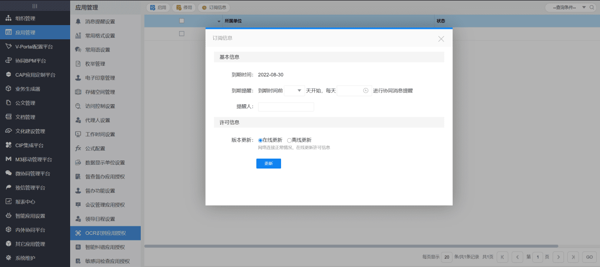Click the format icon beside 常用格式设置

coord(78,36)
